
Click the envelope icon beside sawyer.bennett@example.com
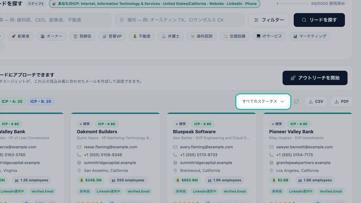click(x=272, y=147)
